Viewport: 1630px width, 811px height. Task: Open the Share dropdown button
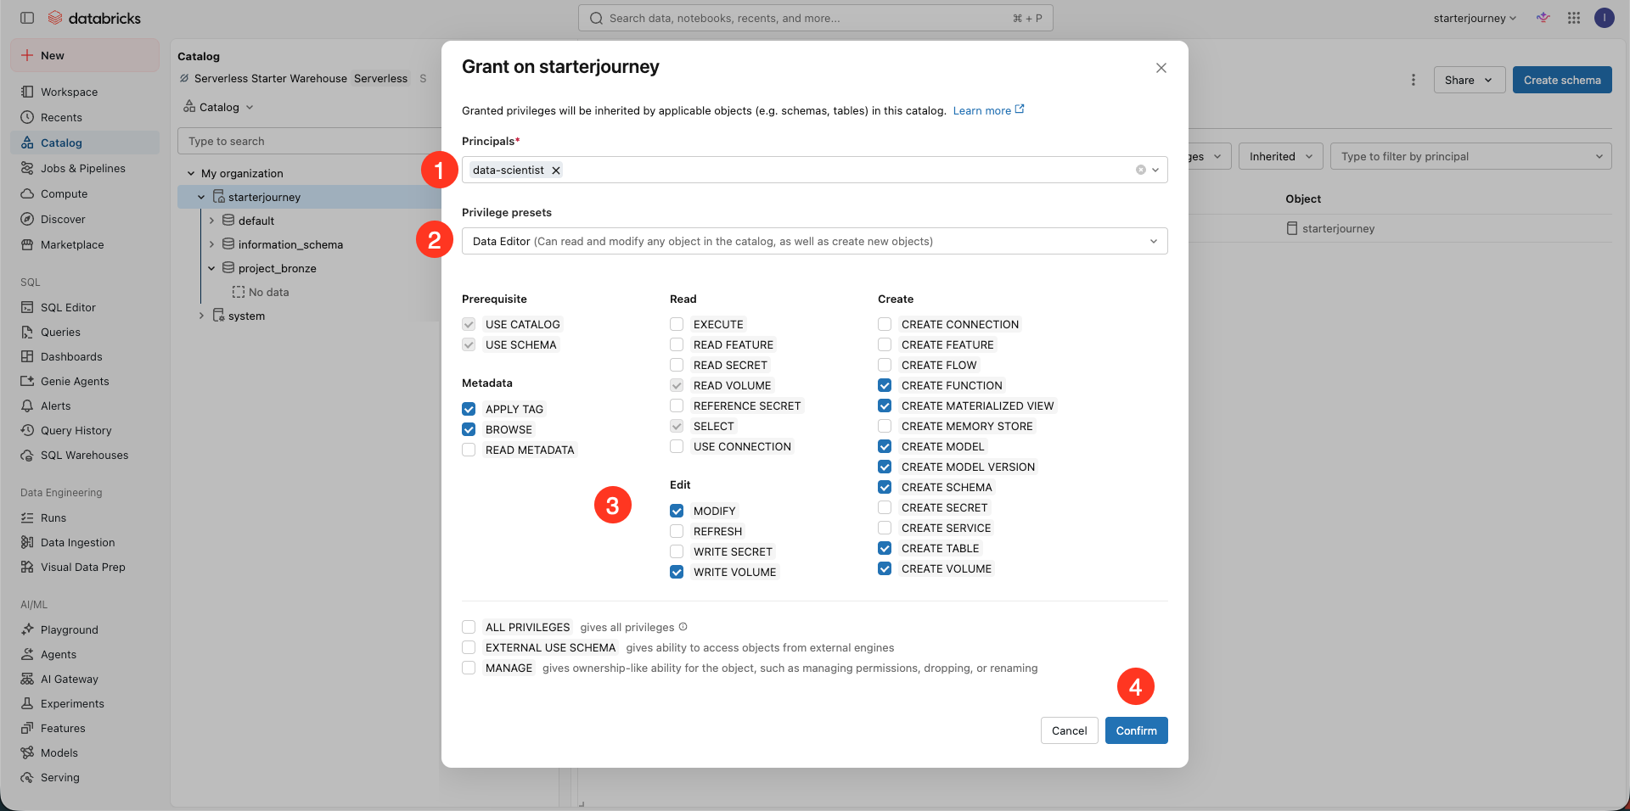point(1470,80)
